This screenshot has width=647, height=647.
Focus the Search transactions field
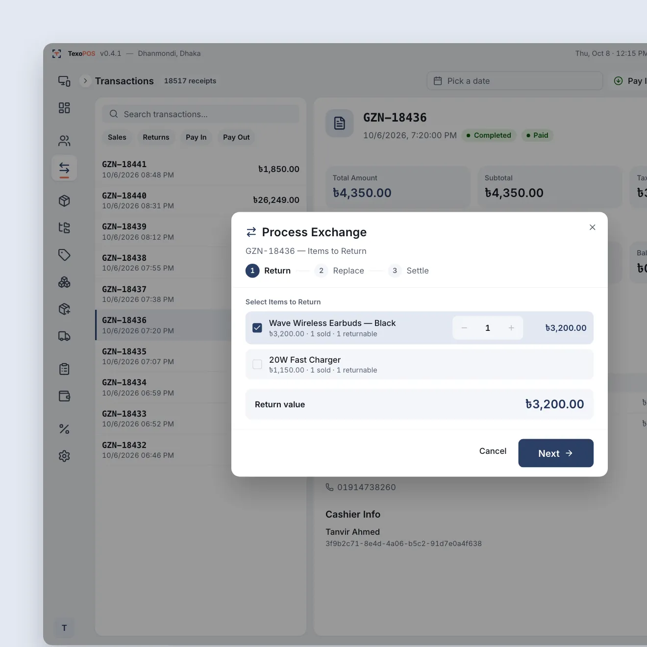tap(200, 114)
